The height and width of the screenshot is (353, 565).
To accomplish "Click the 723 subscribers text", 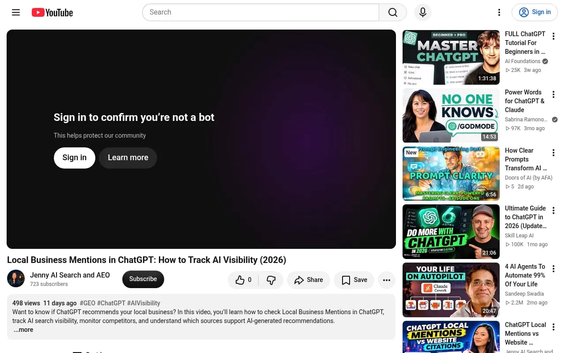I will tap(49, 284).
